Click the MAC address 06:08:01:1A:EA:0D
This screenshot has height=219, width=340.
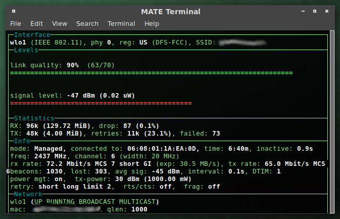162,149
